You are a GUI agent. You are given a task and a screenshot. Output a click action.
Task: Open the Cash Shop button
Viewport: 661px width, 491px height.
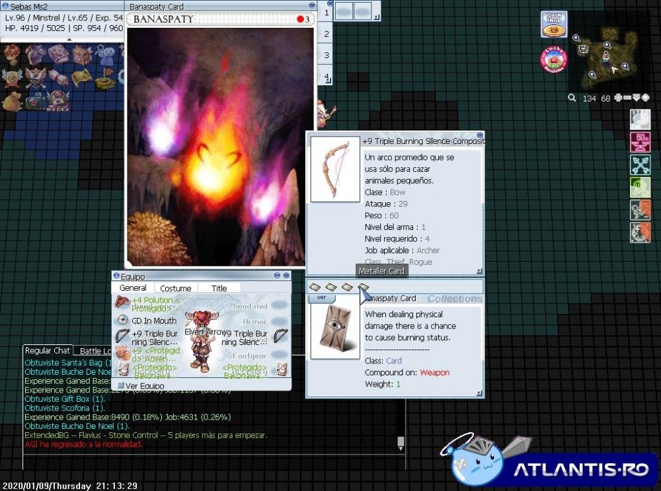(x=554, y=25)
